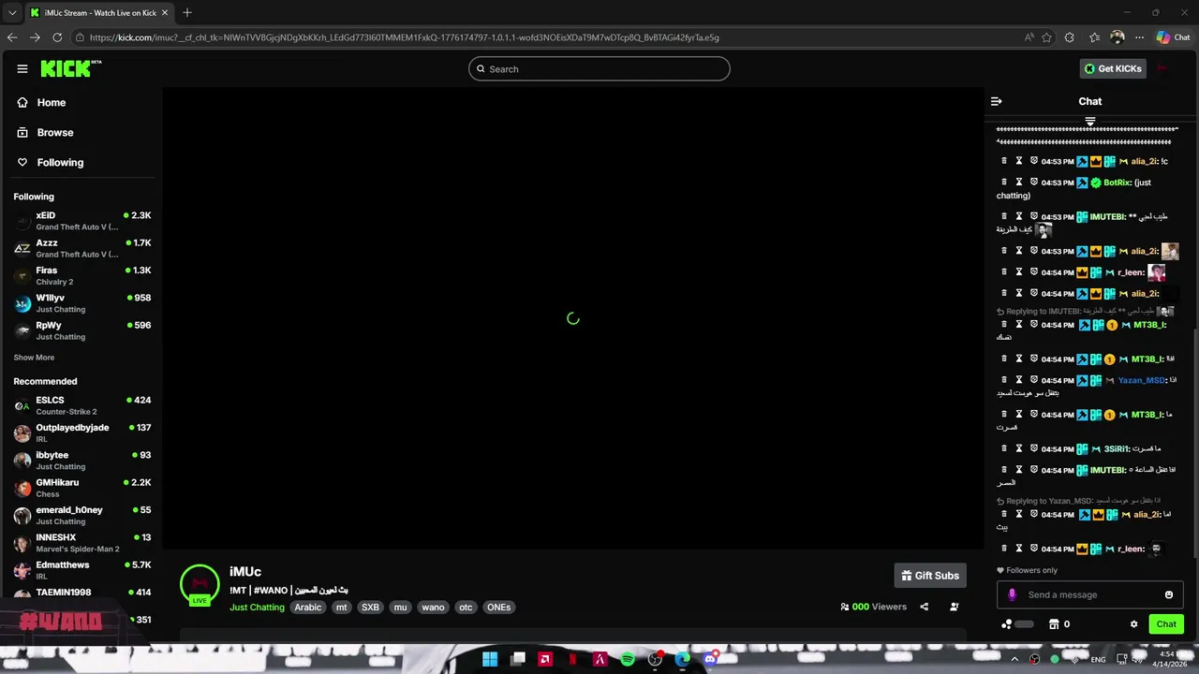Click the Gift Subs button
This screenshot has height=674, width=1199.
tap(929, 576)
